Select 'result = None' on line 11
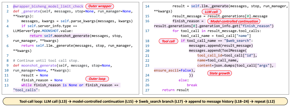Viewport: 291px width, 107px height. [35, 75]
